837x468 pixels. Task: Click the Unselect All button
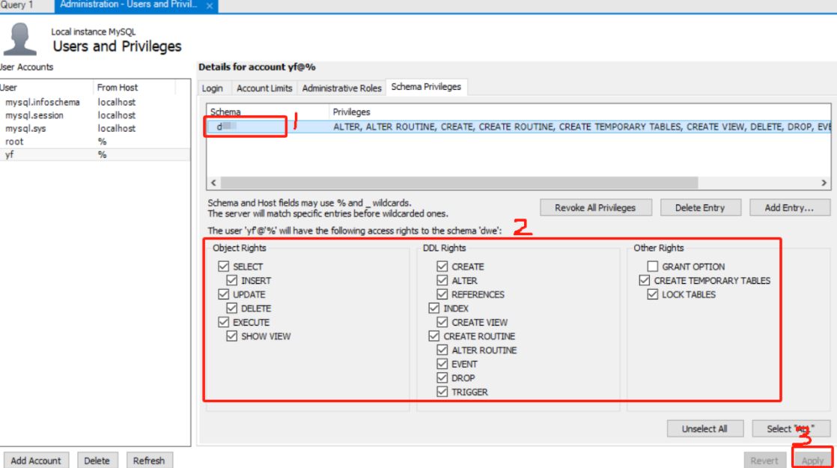704,428
